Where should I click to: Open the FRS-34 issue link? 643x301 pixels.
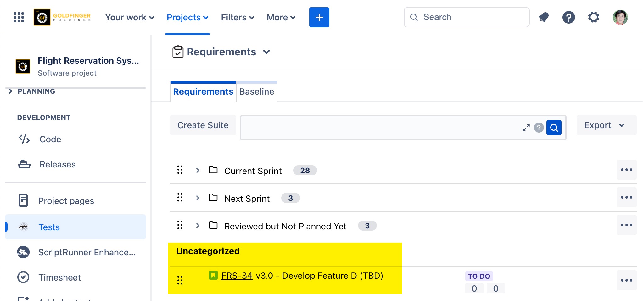(237, 276)
